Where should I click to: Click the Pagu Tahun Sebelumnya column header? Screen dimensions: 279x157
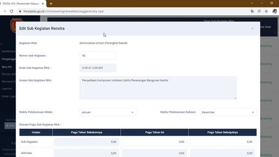coord(86,133)
